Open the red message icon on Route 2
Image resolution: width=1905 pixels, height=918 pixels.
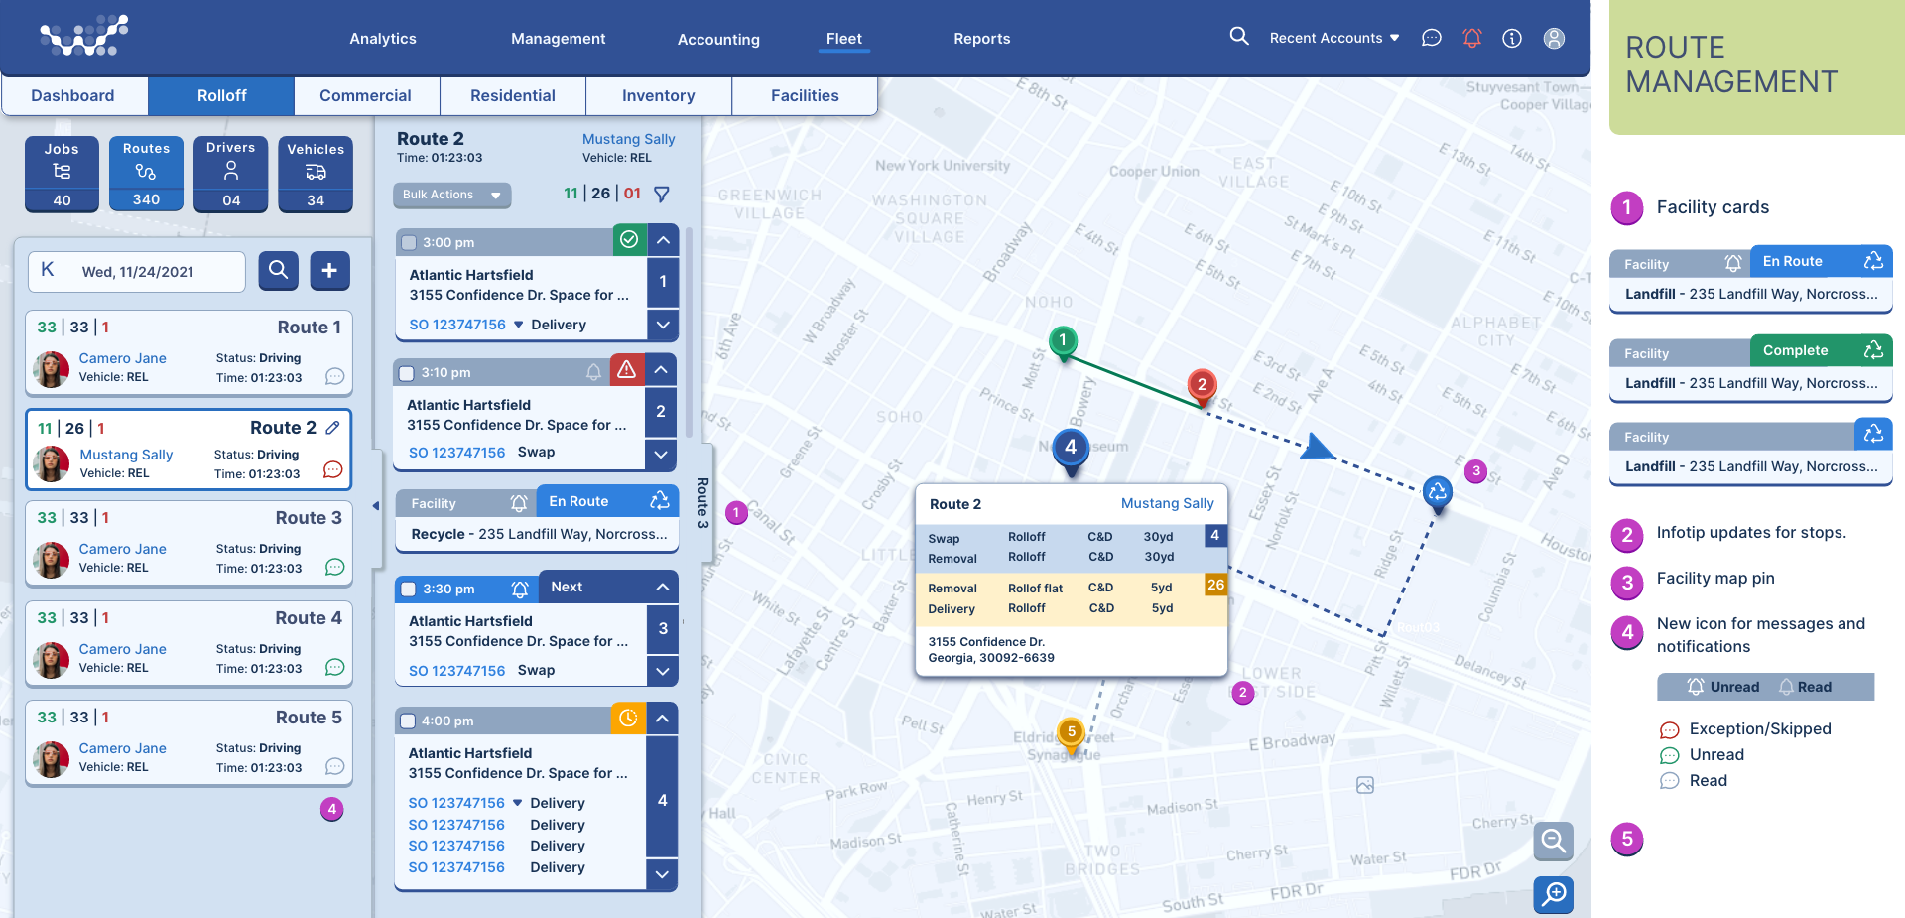tap(333, 469)
